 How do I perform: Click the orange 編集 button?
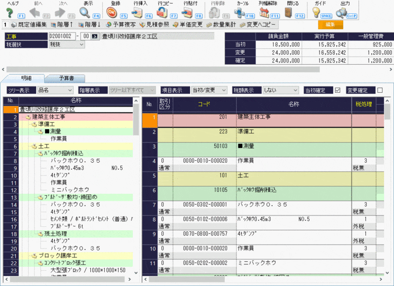click(330, 25)
